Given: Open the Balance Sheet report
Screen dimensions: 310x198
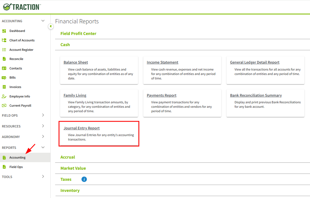Looking at the screenshot, I should click(76, 62).
